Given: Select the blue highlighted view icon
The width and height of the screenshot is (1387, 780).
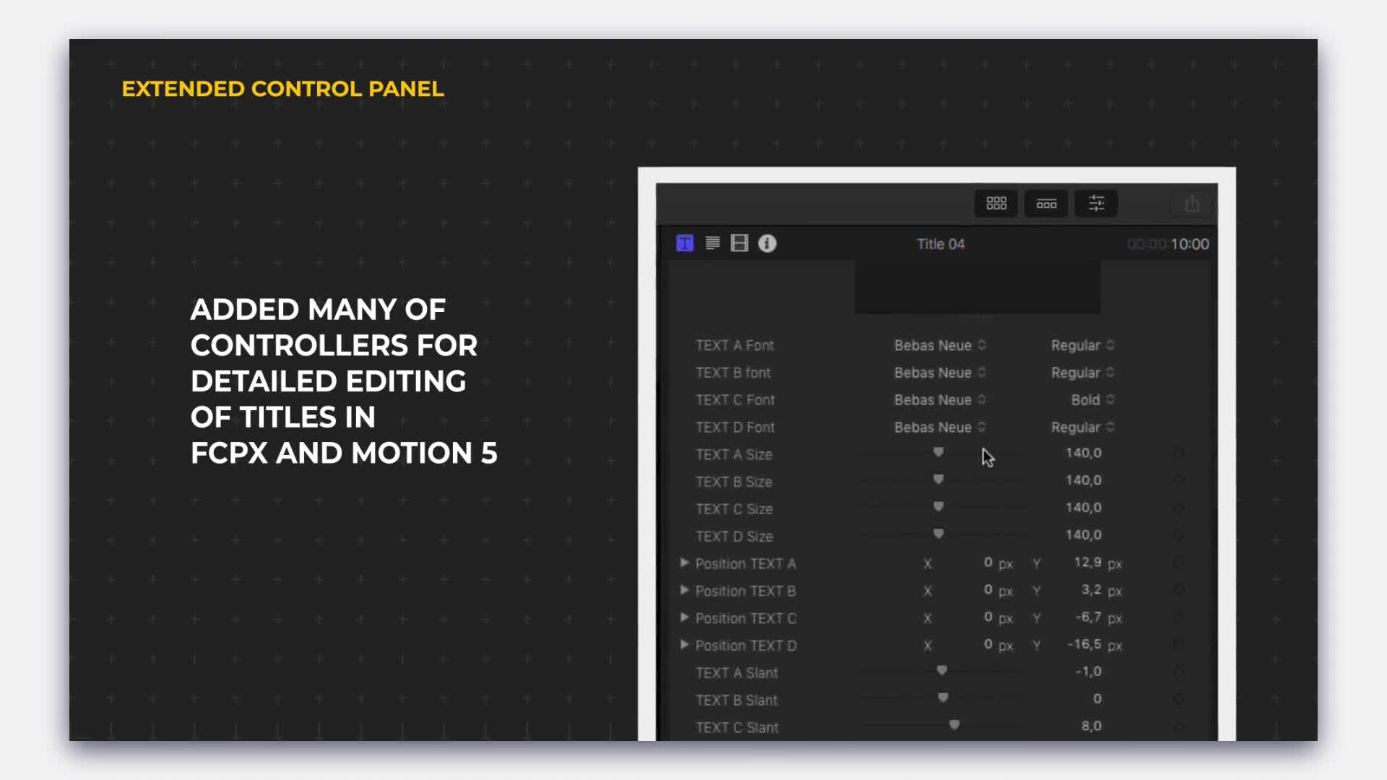Looking at the screenshot, I should coord(685,243).
